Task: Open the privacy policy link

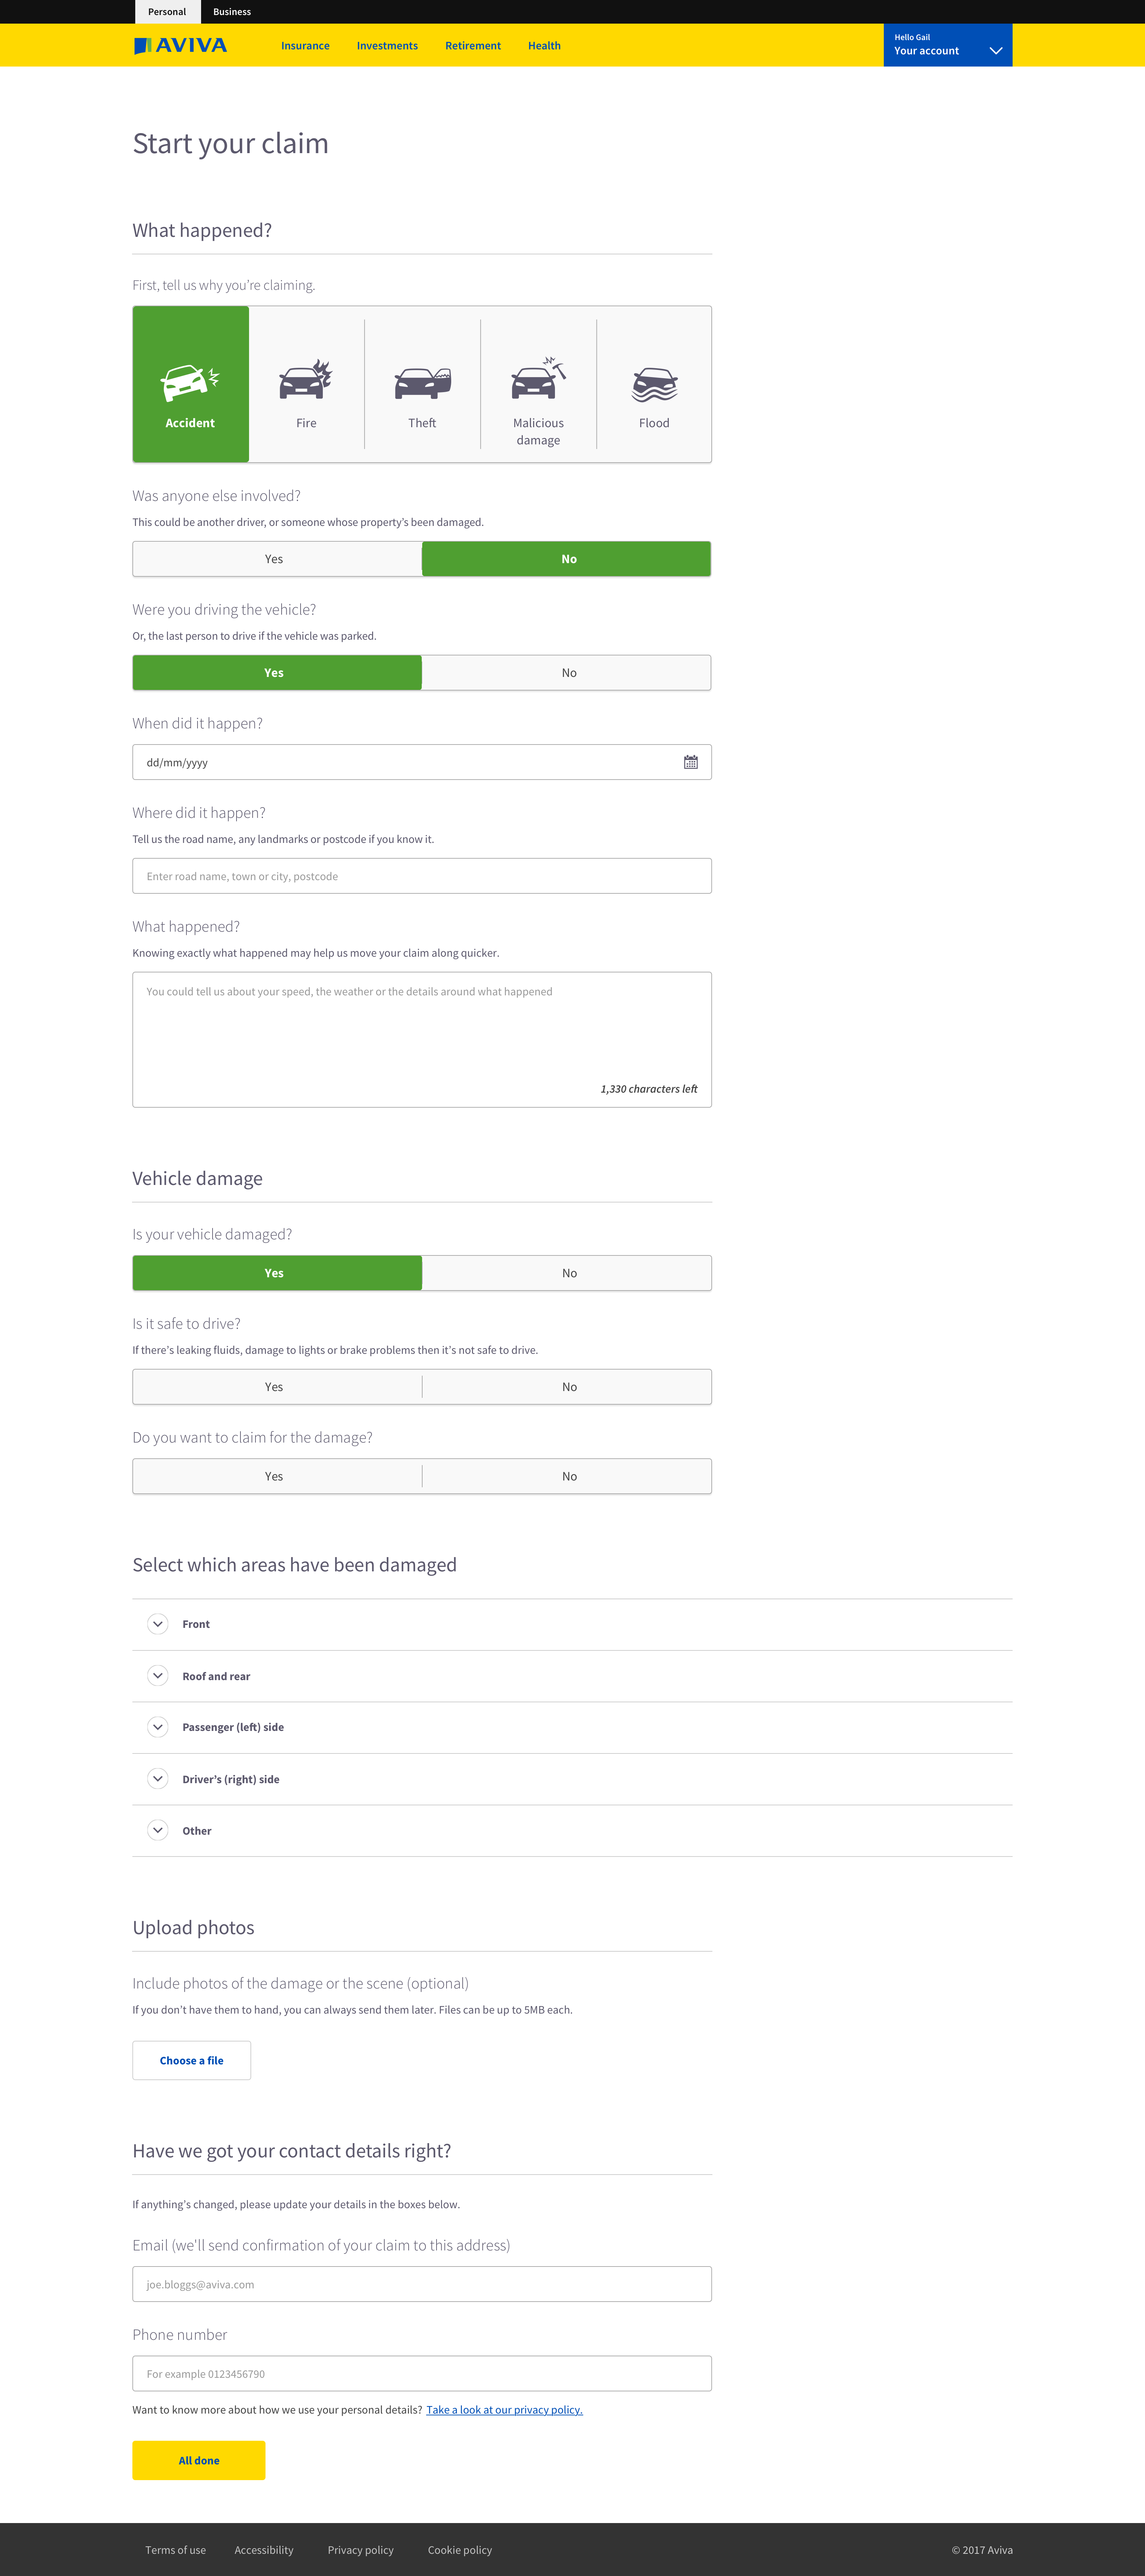Action: point(504,2410)
